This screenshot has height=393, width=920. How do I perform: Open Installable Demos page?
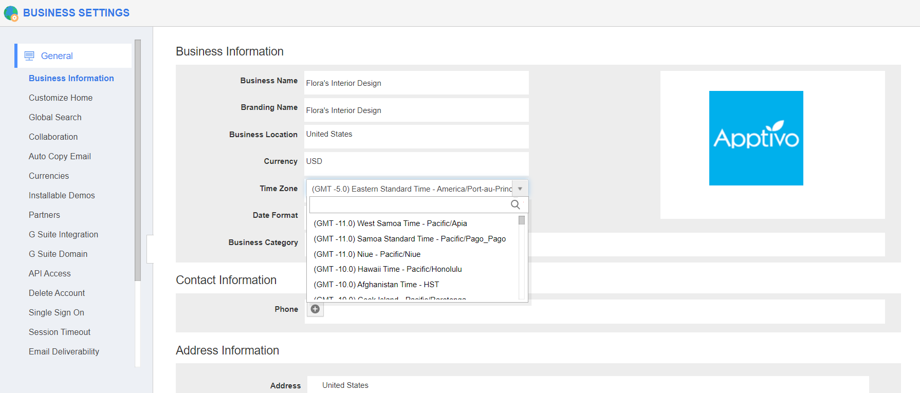[62, 195]
